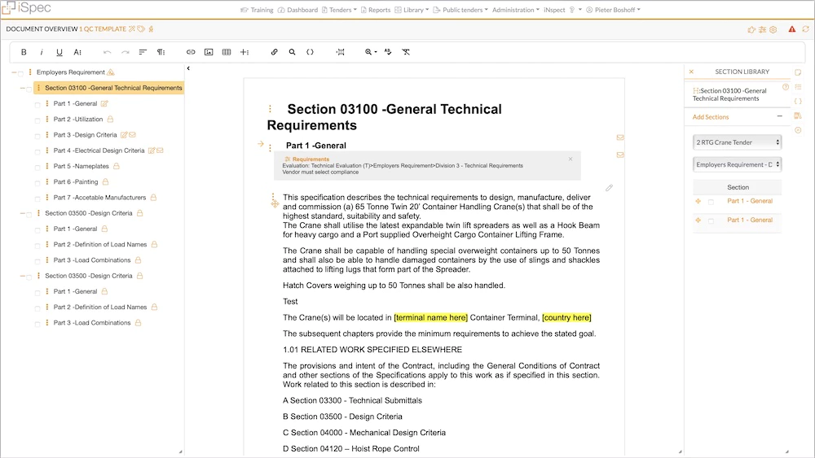The image size is (815, 458).
Task: Insert an image into the document
Action: coord(209,52)
